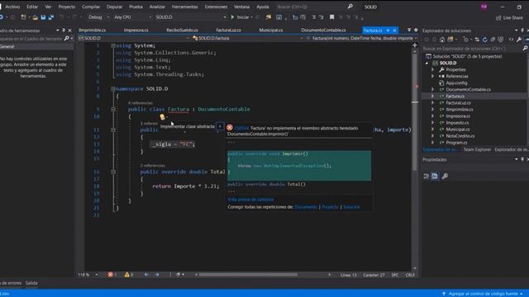Click Vista previa de cambios link
The width and height of the screenshot is (529, 297).
(250, 200)
